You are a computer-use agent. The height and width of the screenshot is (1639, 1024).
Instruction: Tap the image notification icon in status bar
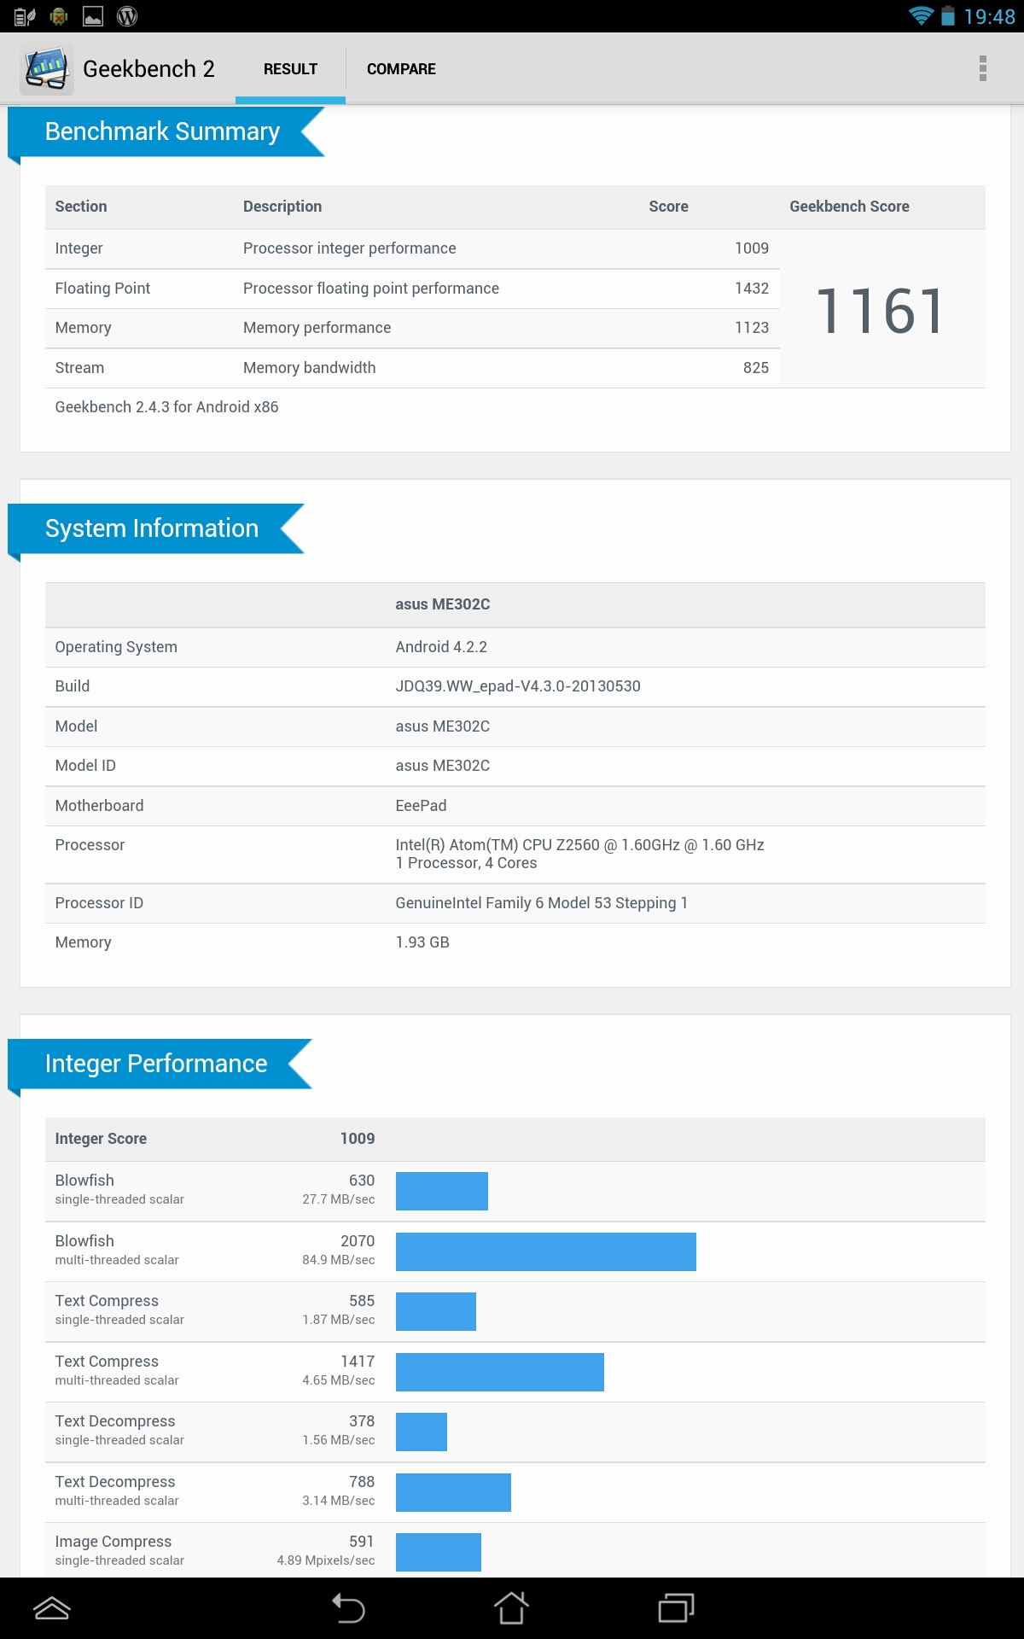(x=93, y=16)
